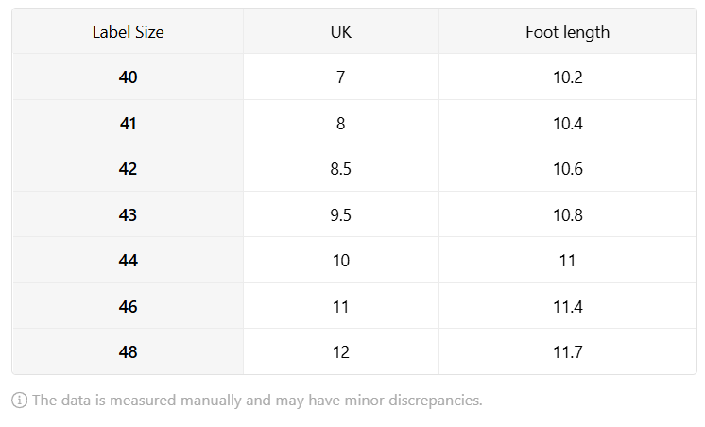The image size is (705, 427).
Task: Select the UK column header
Action: click(x=341, y=31)
